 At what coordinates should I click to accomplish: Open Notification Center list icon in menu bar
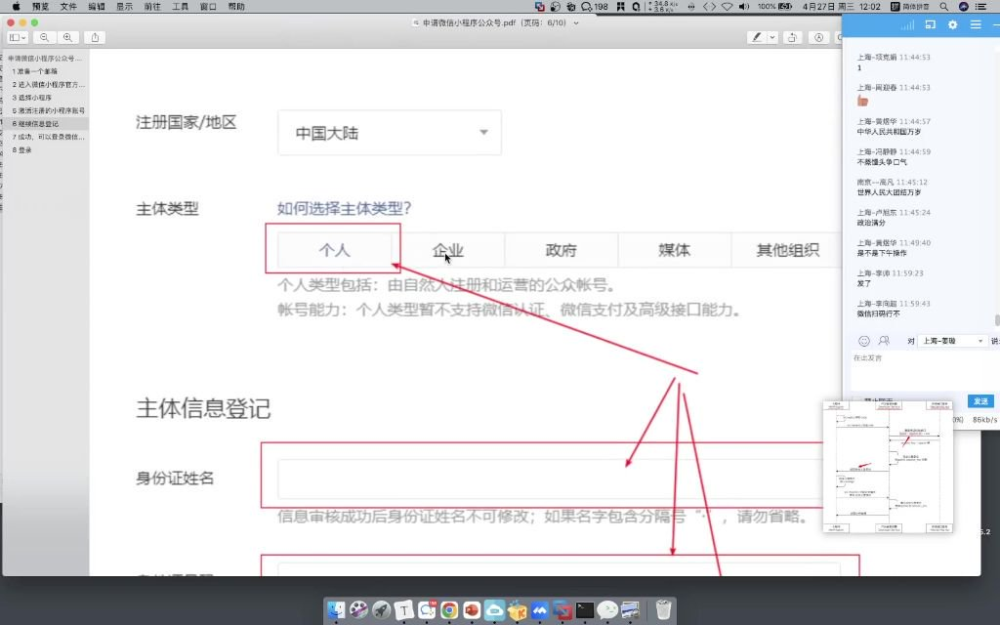click(x=981, y=7)
